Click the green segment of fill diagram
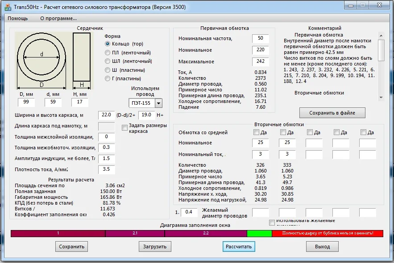Viewport: 394px width, 263px height. point(259,233)
